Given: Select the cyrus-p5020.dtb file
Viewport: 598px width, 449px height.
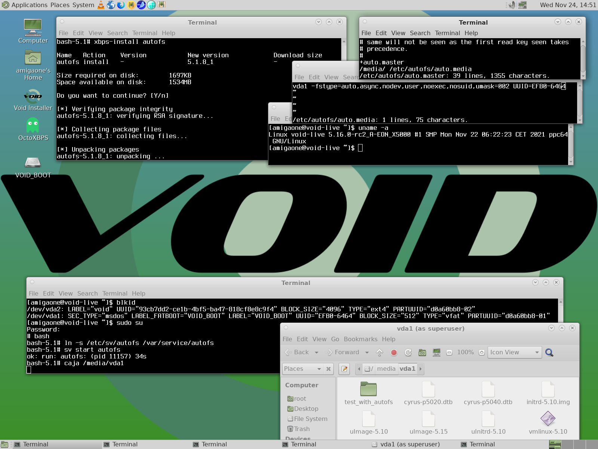Looking at the screenshot, I should (428, 394).
